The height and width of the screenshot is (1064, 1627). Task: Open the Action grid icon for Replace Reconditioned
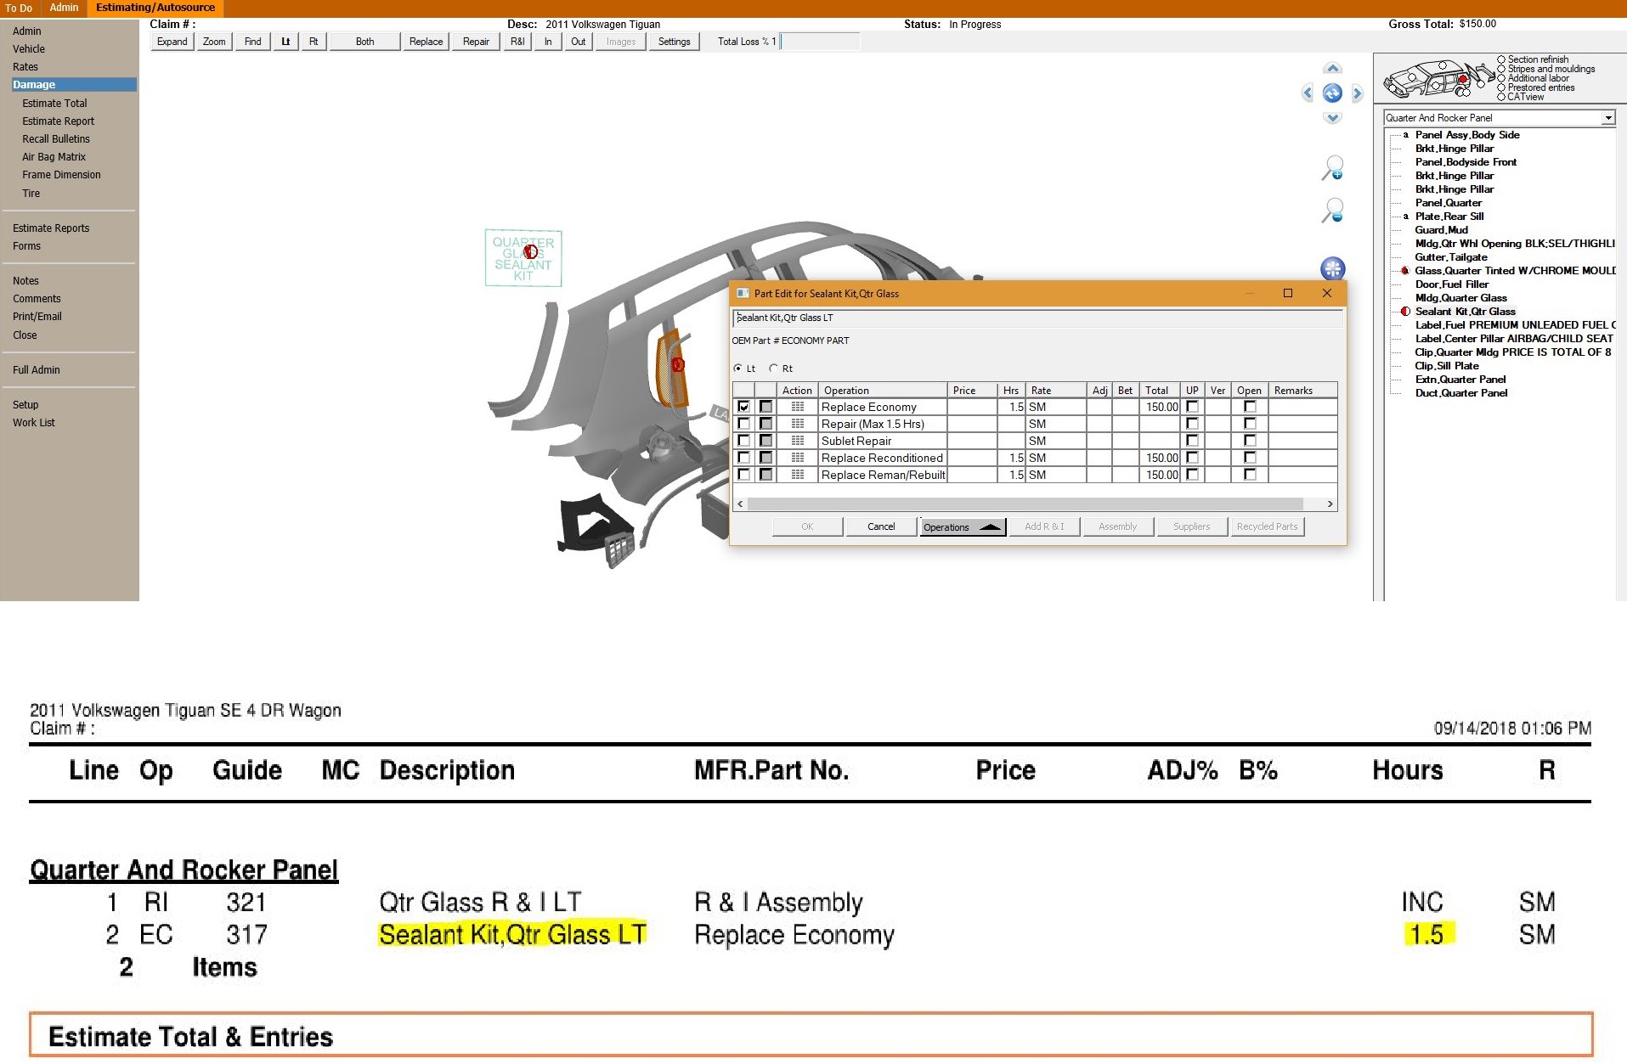(x=797, y=458)
